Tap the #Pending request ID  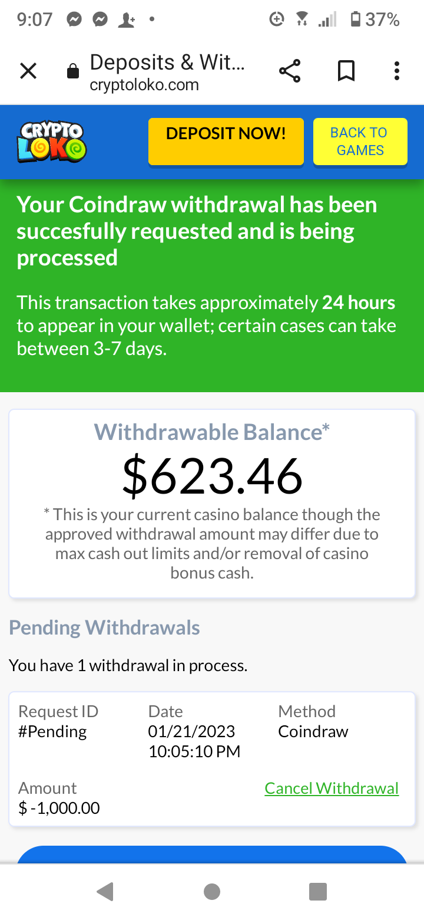(52, 732)
